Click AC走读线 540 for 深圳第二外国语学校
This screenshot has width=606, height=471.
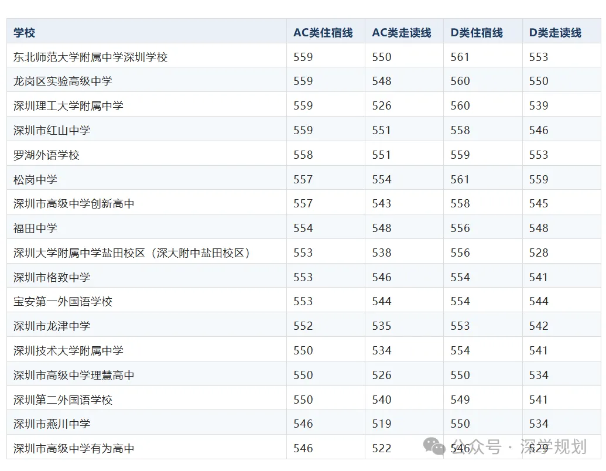tap(382, 400)
